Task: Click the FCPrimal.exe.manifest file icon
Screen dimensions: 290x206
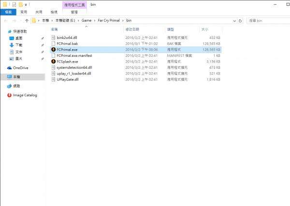Action: pos(54,56)
